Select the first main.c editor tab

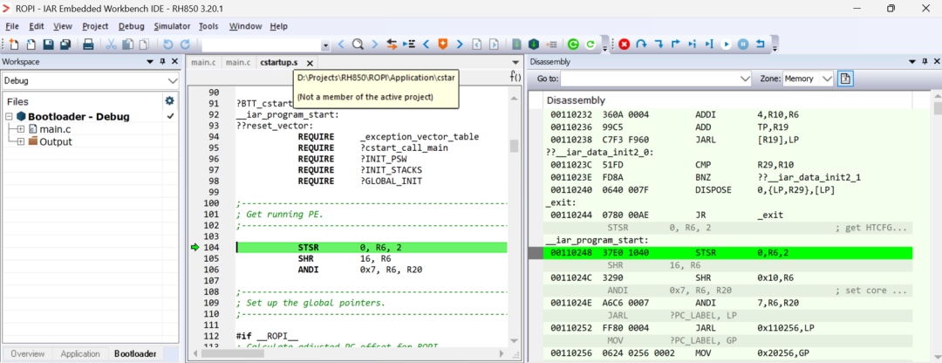tap(202, 63)
